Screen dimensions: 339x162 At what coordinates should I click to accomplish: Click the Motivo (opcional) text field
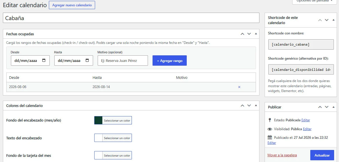coord(123,60)
